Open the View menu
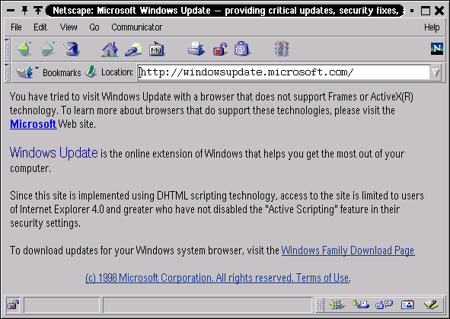This screenshot has width=450, height=319. tap(69, 27)
